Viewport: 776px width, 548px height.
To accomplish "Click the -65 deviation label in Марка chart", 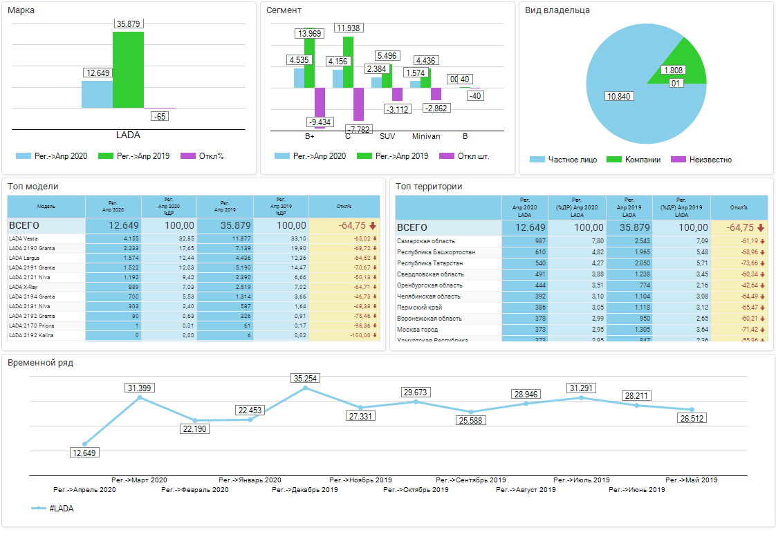I will (x=160, y=116).
